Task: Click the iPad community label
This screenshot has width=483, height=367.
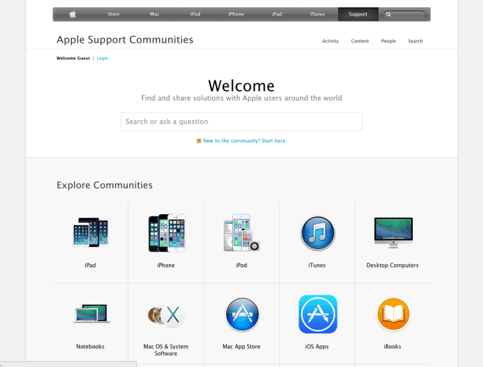Action: pyautogui.click(x=90, y=265)
